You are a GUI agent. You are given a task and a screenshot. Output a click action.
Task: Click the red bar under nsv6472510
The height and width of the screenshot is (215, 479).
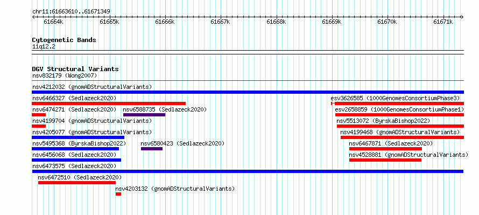[77, 183]
